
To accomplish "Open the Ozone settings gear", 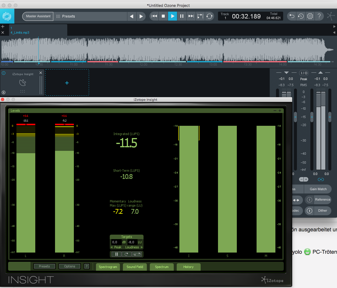I will [310, 16].
